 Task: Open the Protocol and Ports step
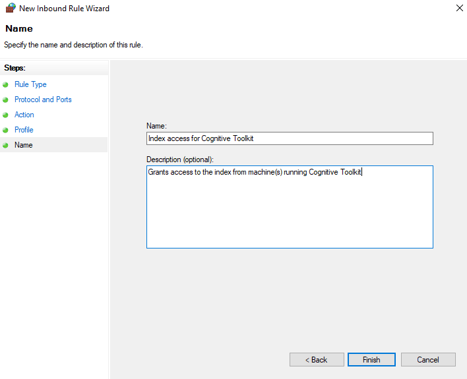pos(43,100)
